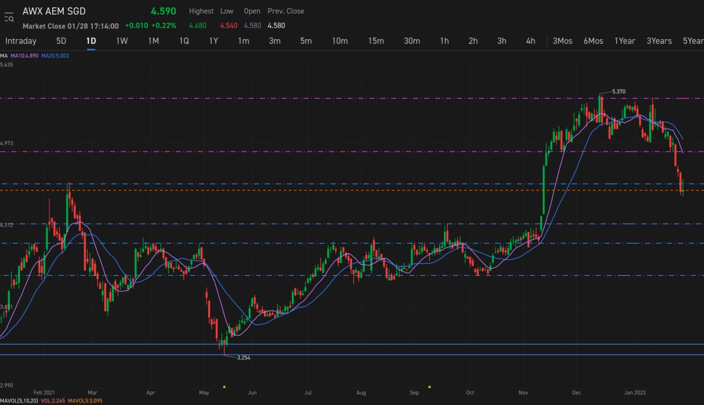The height and width of the screenshot is (405, 704).
Task: Switch to 1W candlestick interval
Action: (x=122, y=41)
